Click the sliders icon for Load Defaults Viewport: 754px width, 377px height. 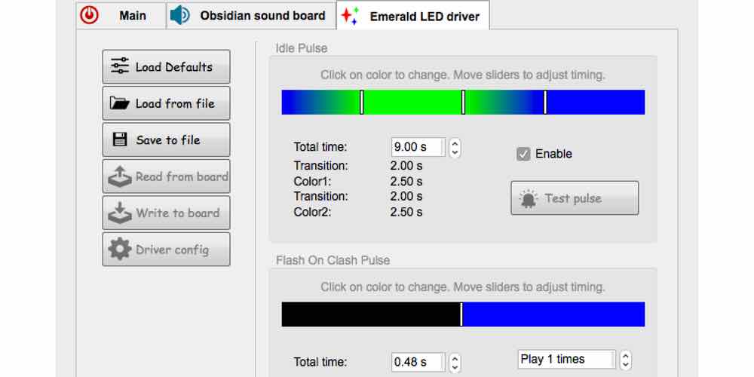pos(120,67)
